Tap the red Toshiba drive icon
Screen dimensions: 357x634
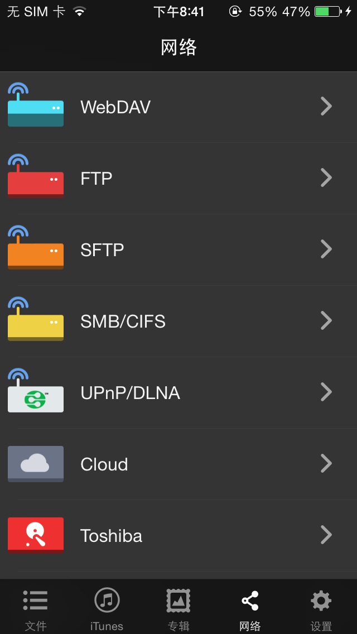coord(35,535)
